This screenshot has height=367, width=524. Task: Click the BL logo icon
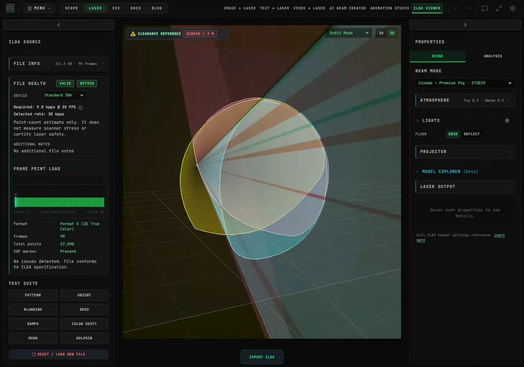(x=10, y=8)
